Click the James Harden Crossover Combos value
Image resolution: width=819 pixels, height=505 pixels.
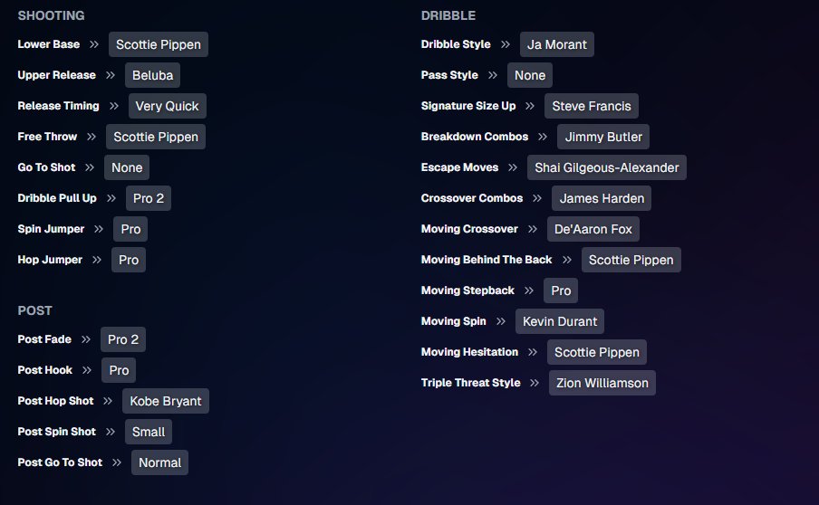[602, 198]
